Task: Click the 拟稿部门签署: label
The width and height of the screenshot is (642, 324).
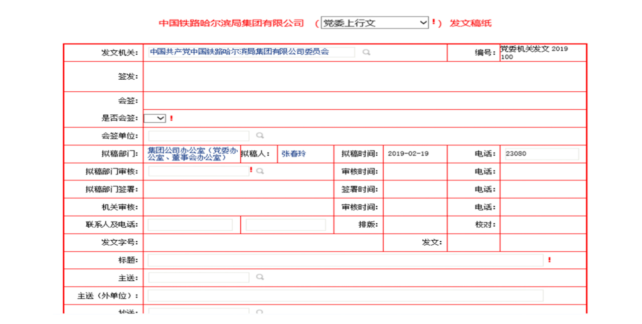Action: point(111,190)
